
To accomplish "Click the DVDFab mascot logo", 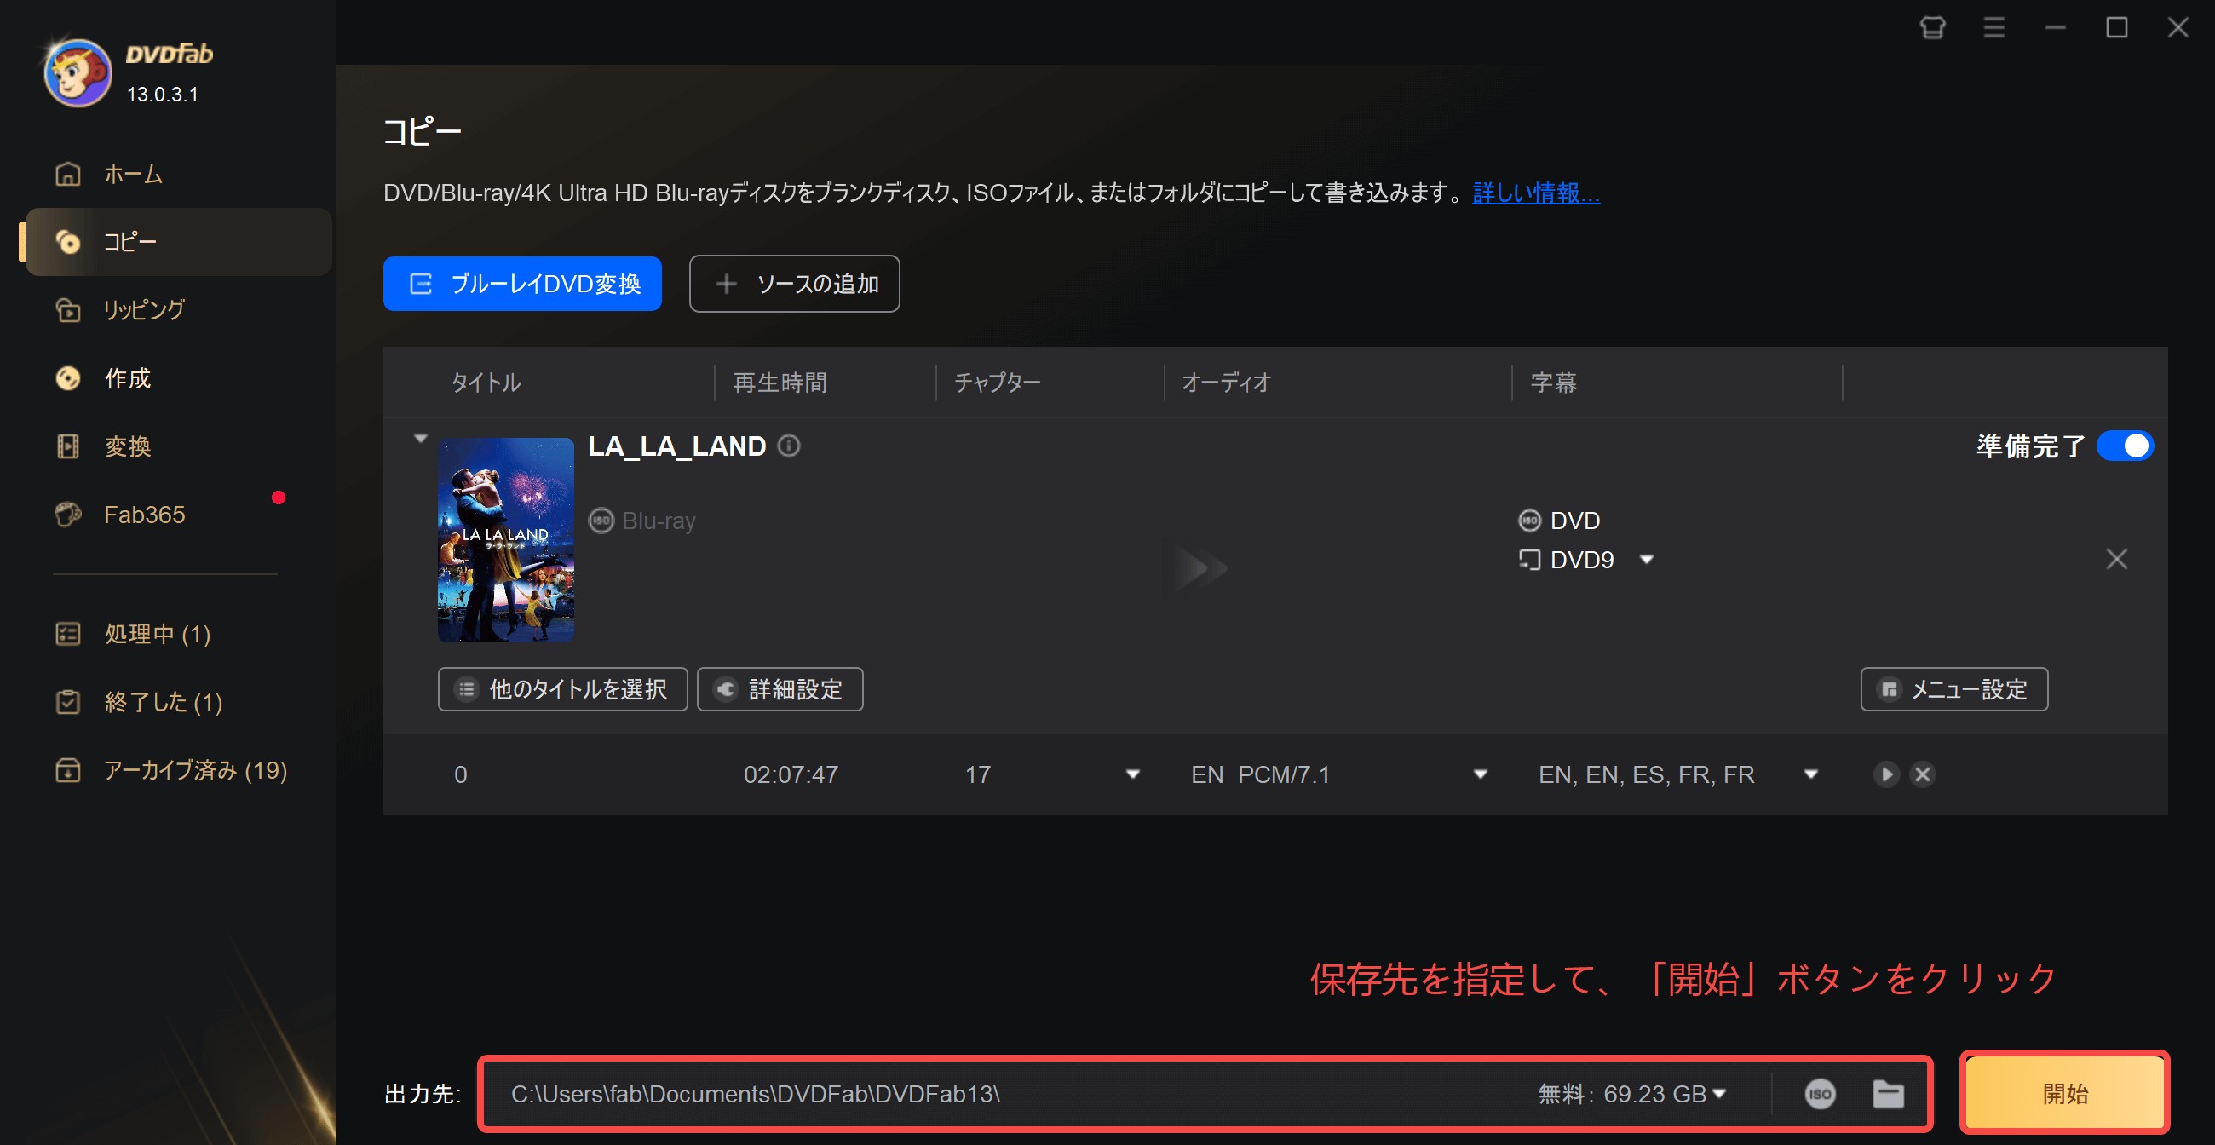I will point(78,74).
